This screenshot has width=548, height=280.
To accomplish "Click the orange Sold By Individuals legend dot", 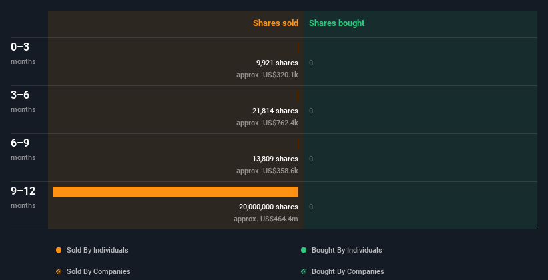I will pyautogui.click(x=59, y=250).
